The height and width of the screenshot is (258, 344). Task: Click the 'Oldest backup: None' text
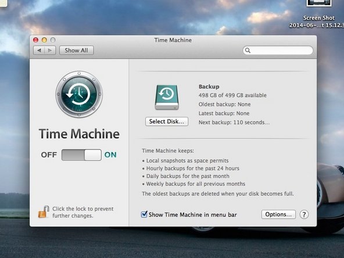pos(224,104)
